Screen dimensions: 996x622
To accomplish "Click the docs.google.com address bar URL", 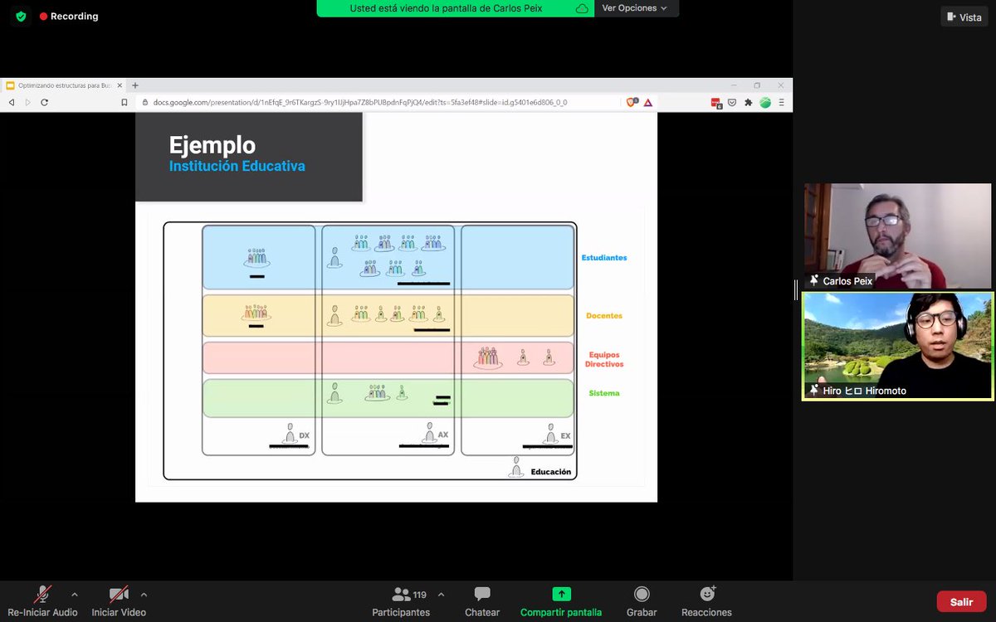I will click(x=360, y=103).
